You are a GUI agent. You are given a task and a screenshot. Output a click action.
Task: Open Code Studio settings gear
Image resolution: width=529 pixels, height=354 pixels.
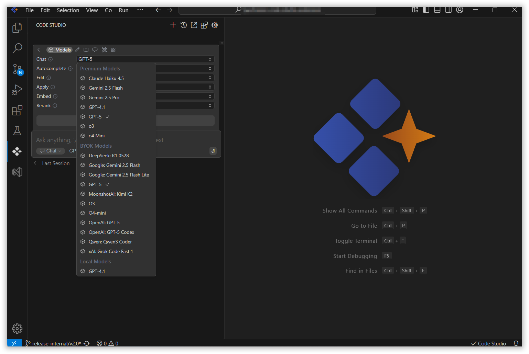tap(215, 25)
